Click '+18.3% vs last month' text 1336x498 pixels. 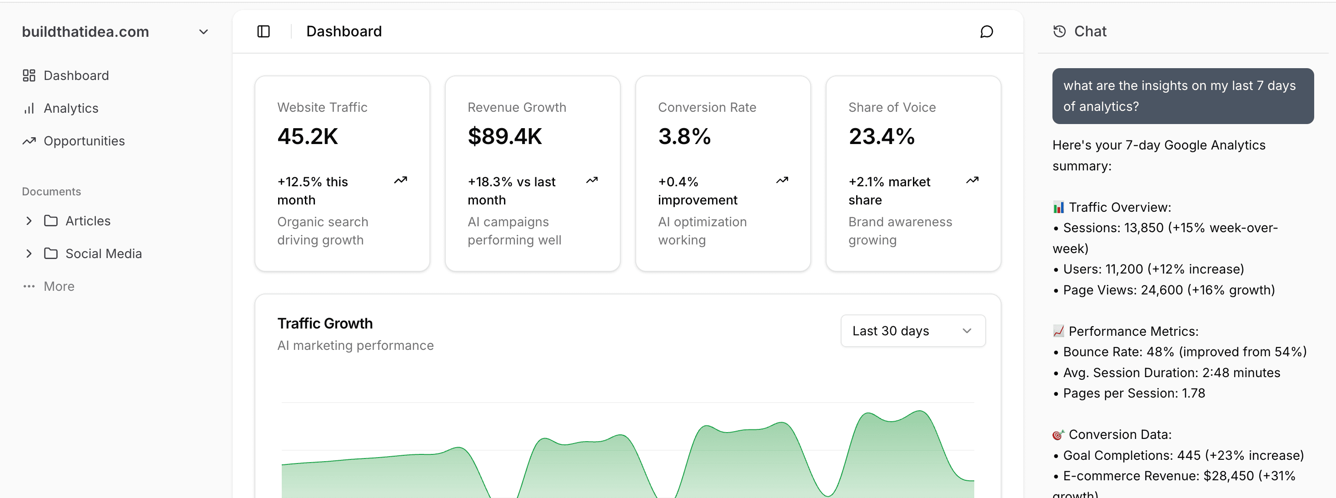[511, 191]
